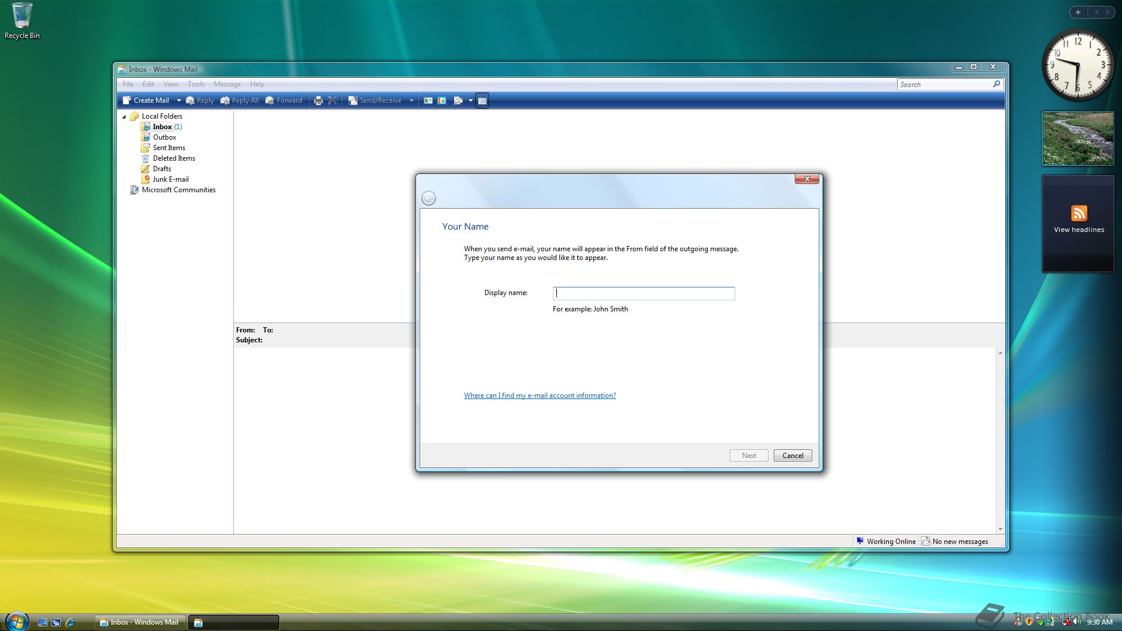Open Windows Calendar toolbar icon
The width and height of the screenshot is (1122, 631).
click(x=442, y=100)
